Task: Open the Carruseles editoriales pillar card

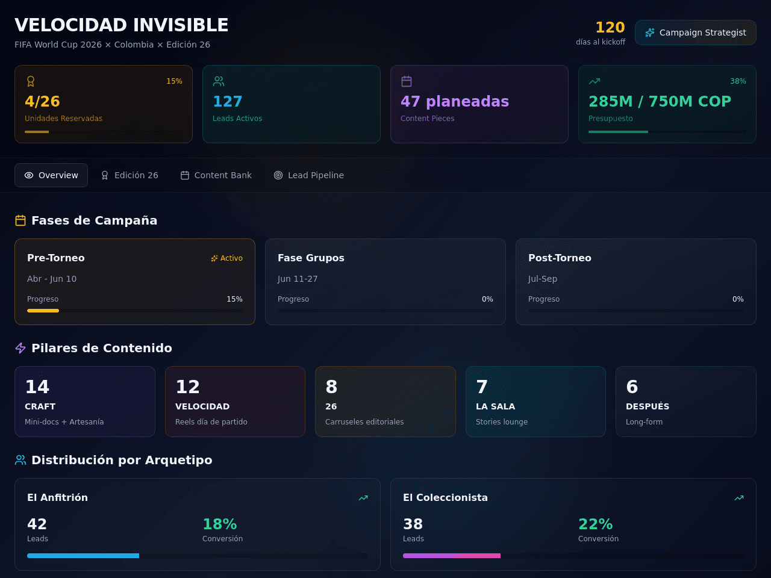Action: [x=385, y=402]
